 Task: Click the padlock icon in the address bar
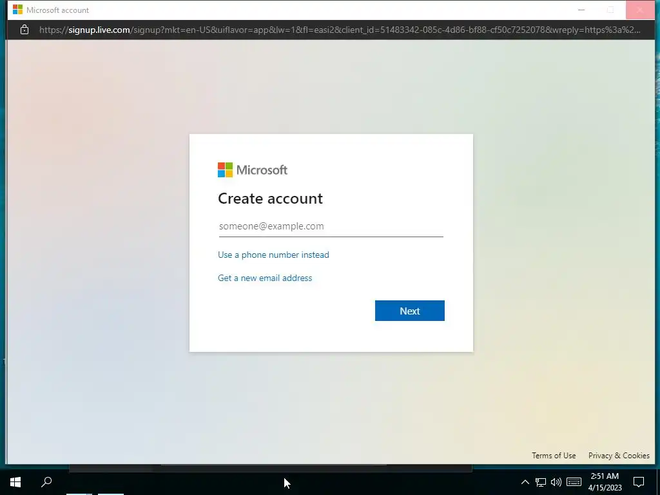24,30
